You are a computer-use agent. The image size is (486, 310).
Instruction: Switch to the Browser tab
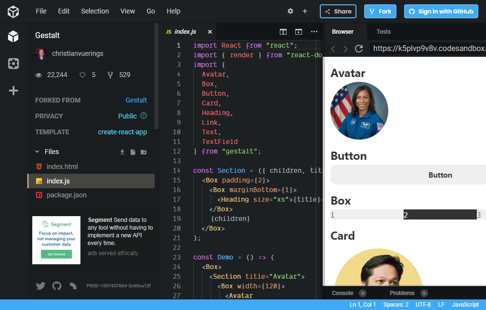pyautogui.click(x=342, y=32)
